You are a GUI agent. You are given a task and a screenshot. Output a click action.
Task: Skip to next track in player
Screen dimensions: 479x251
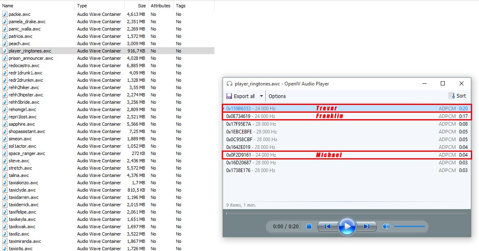tap(366, 227)
